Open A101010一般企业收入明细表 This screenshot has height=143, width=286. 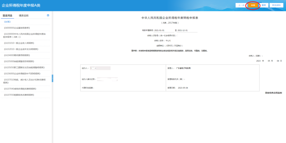click(x=19, y=43)
